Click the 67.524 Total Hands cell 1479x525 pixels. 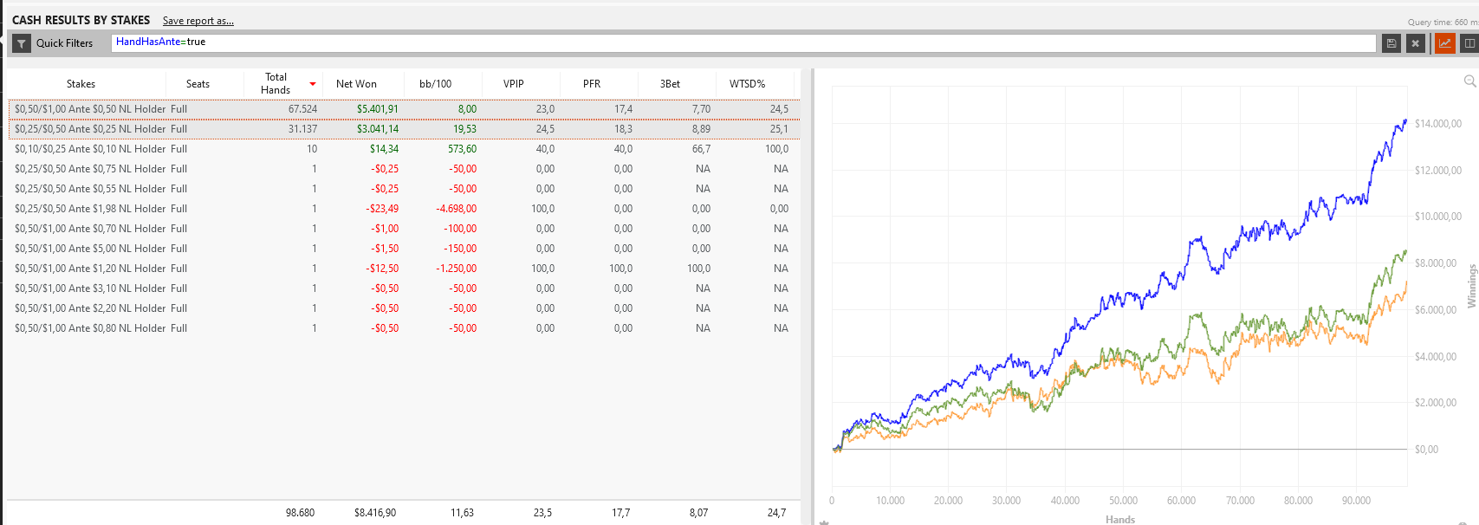pyautogui.click(x=302, y=109)
